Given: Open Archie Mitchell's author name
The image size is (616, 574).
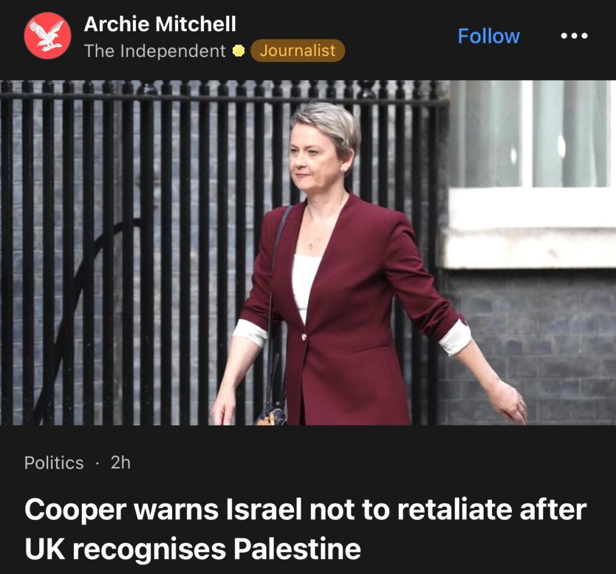Looking at the screenshot, I should point(160,24).
